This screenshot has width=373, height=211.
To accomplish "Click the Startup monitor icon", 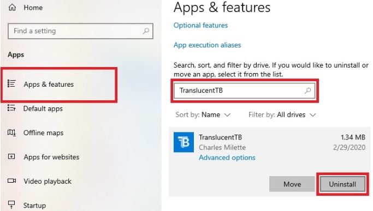I will [x=11, y=204].
